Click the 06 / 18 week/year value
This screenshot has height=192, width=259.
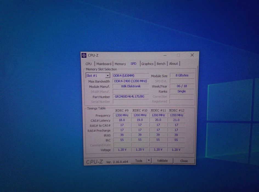coord(182,86)
